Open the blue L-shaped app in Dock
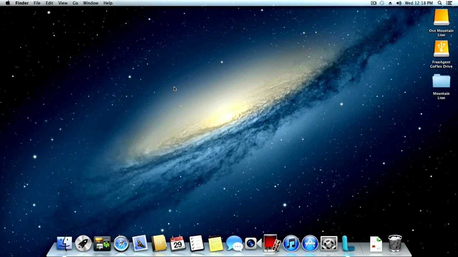 [x=348, y=244]
